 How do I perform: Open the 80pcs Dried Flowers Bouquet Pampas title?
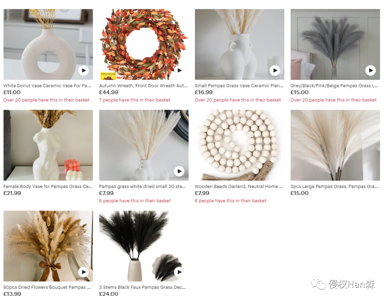tap(47, 287)
